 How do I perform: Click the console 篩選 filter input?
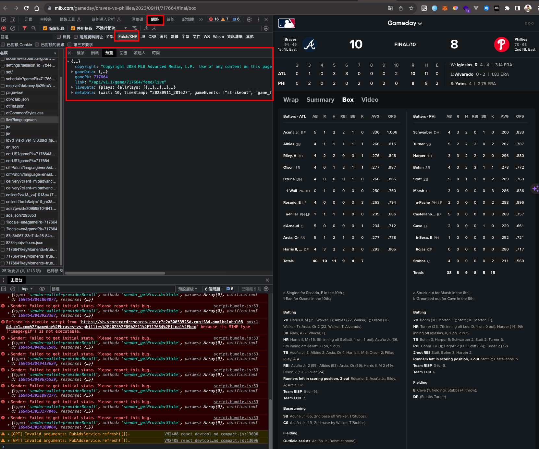[x=113, y=289]
